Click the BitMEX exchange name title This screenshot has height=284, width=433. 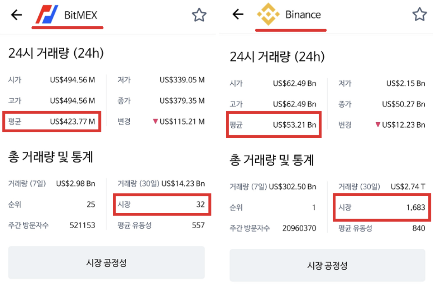click(81, 15)
